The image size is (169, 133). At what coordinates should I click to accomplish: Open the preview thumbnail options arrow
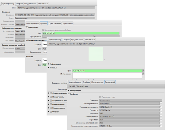tap(104, 60)
